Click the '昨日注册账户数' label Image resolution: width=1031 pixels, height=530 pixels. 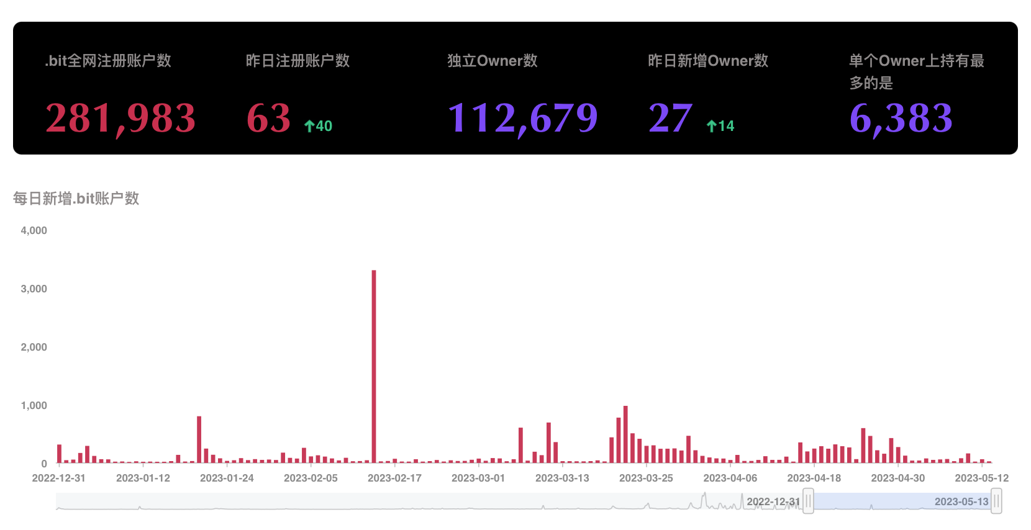(298, 61)
